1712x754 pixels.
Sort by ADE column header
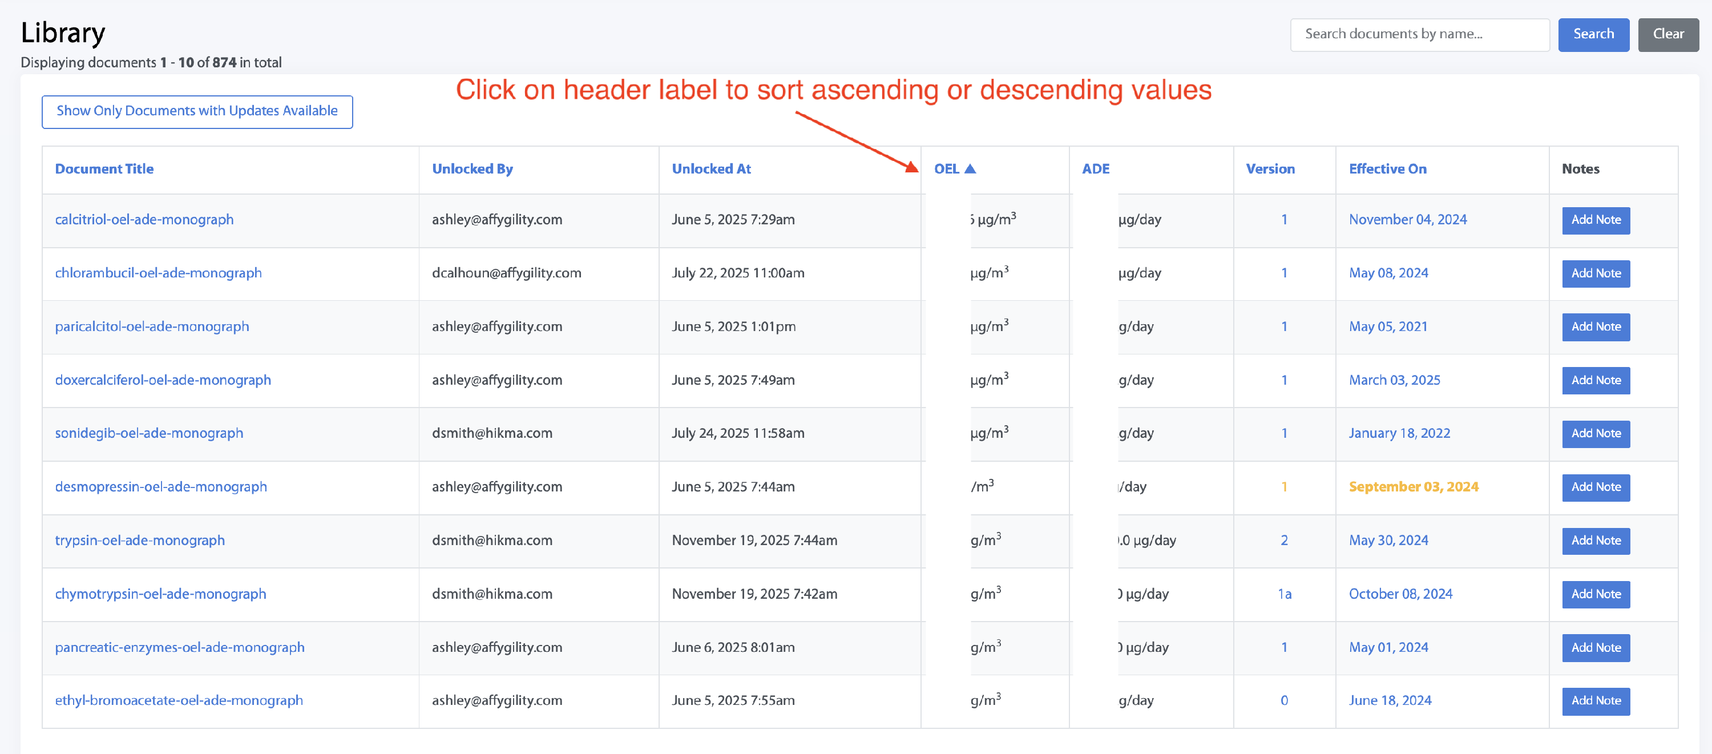[x=1095, y=169]
